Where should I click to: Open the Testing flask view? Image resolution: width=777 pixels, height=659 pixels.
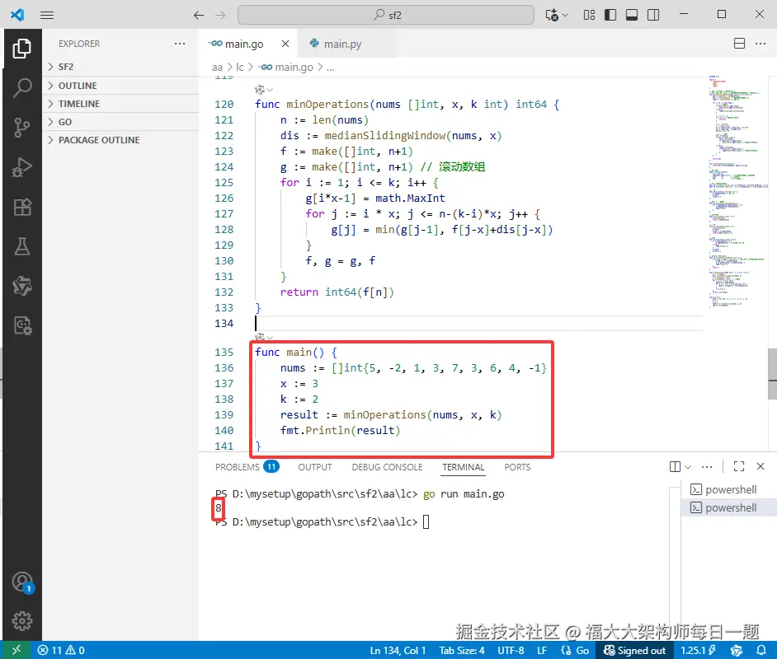tap(21, 246)
